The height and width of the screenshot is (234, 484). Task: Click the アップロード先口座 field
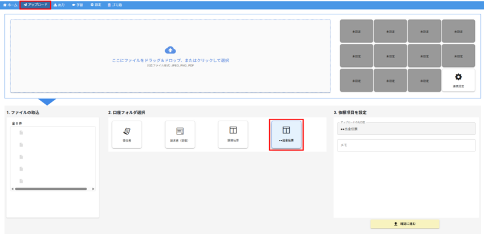(406, 128)
